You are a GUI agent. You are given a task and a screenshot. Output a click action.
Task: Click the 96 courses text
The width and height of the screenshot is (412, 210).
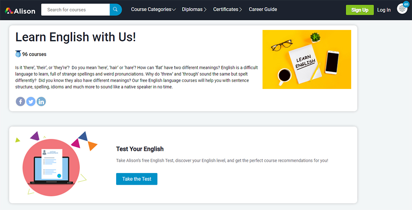coord(34,54)
